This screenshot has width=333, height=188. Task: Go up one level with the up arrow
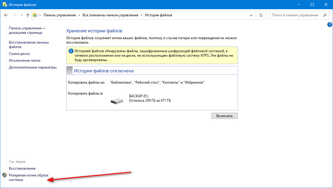[x=28, y=15]
